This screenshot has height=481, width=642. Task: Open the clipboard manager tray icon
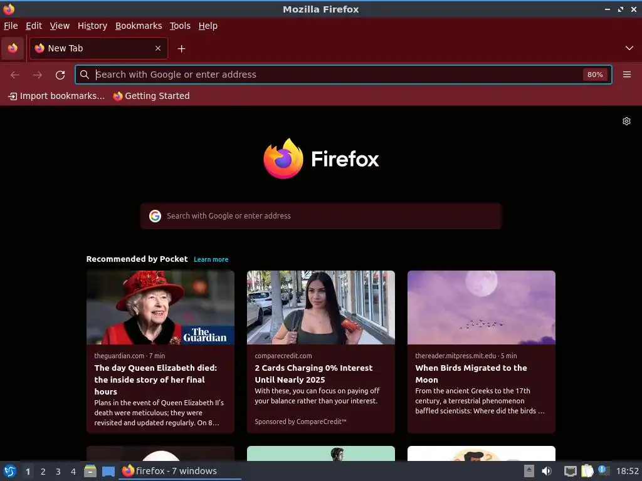pos(587,471)
